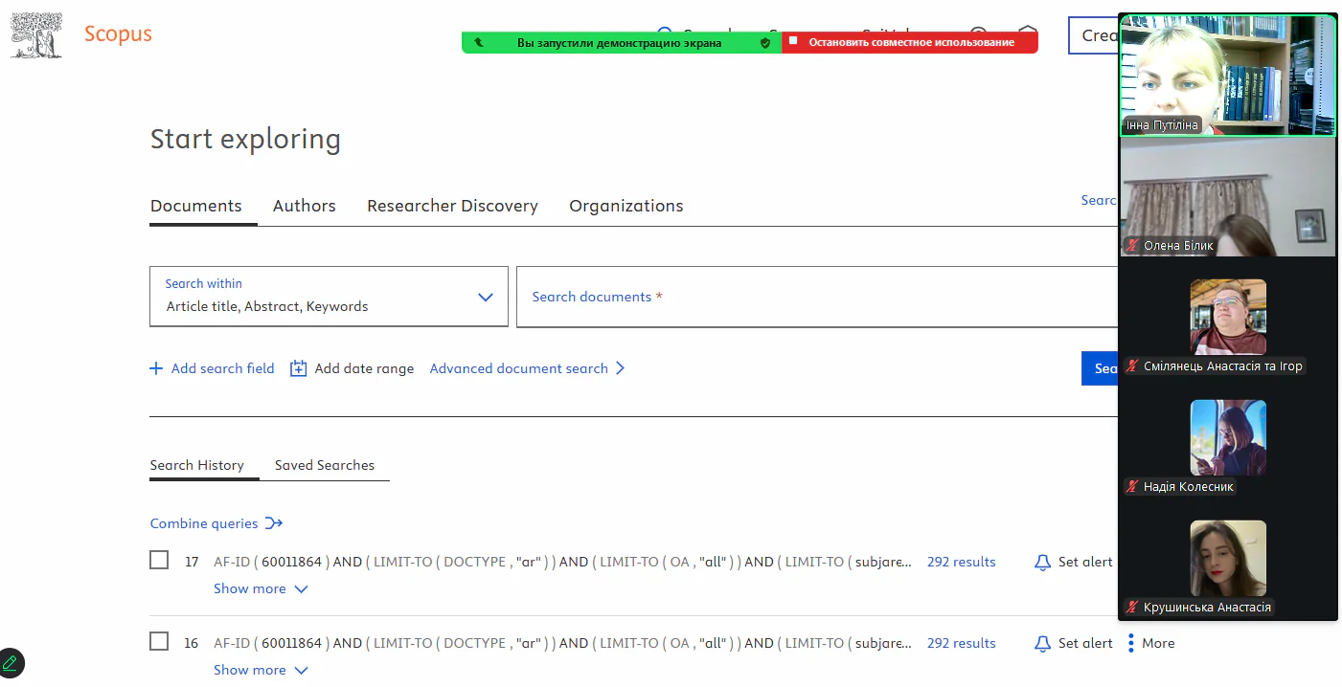Image resolution: width=1342 pixels, height=687 pixels.
Task: Expand Show more under query 17
Action: click(x=261, y=588)
